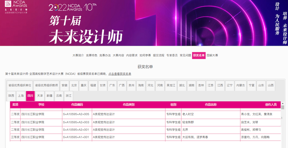Select the 甘肃 tab
Screen dimensions: 288x148
tap(103, 85)
